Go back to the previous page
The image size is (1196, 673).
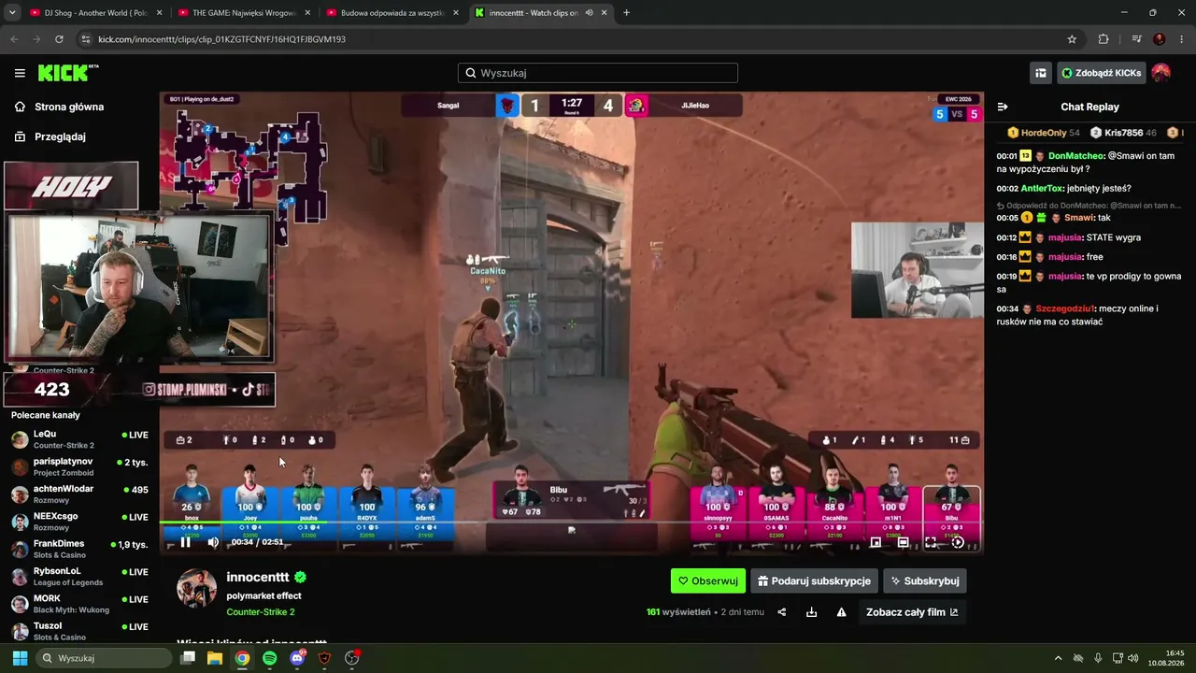14,39
